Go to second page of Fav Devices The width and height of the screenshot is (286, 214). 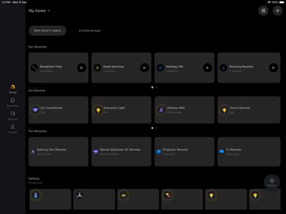[x=156, y=128]
